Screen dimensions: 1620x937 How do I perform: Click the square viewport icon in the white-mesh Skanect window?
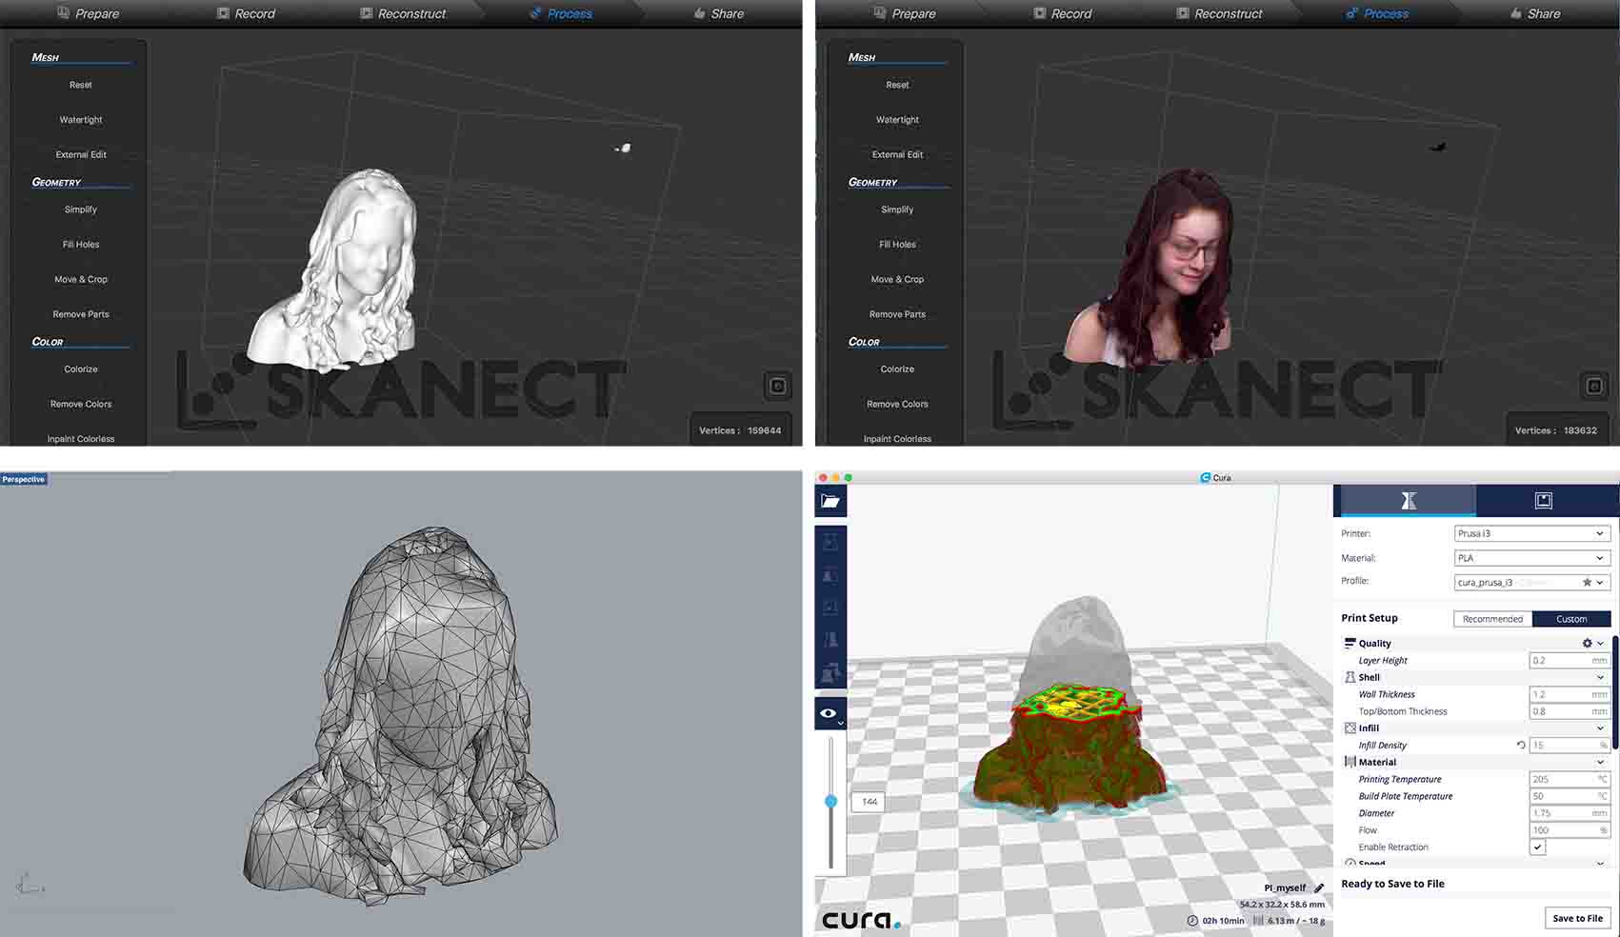click(778, 386)
